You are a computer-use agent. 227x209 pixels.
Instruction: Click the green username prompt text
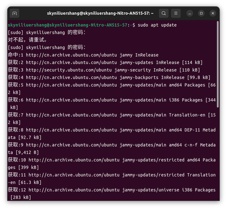67,25
